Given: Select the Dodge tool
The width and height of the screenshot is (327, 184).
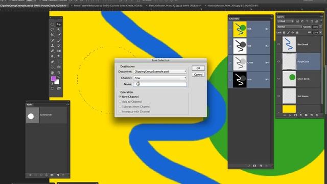Looking at the screenshot, I should (x=59, y=56).
